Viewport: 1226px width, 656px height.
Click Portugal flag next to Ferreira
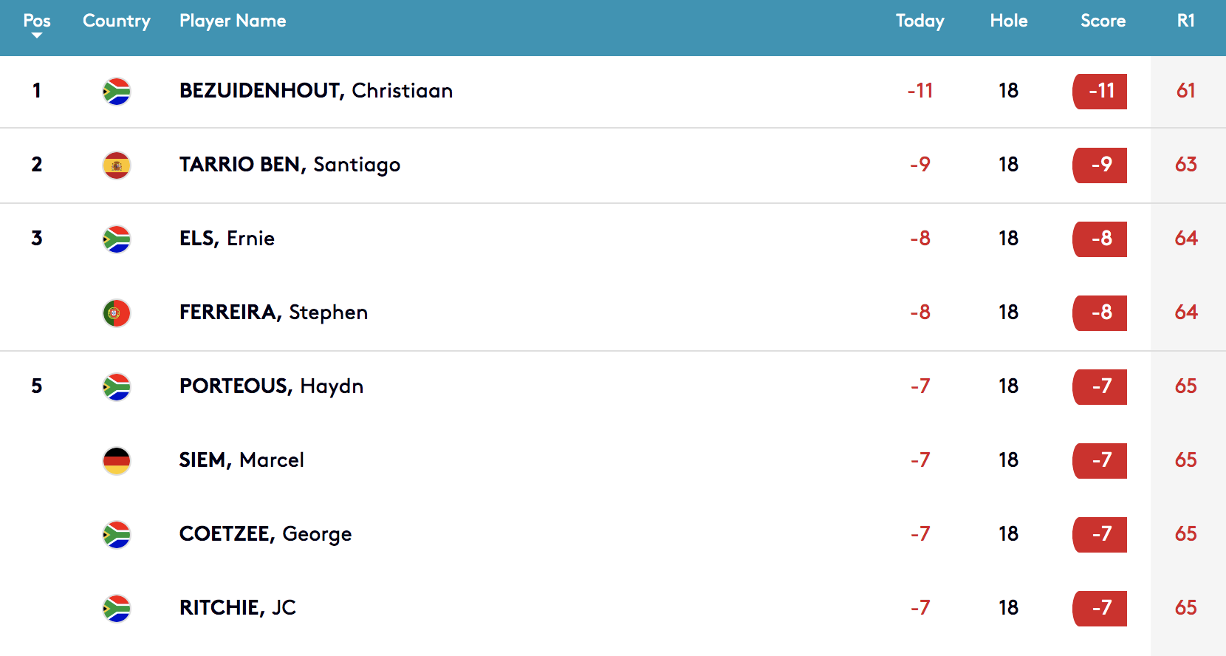(x=117, y=313)
